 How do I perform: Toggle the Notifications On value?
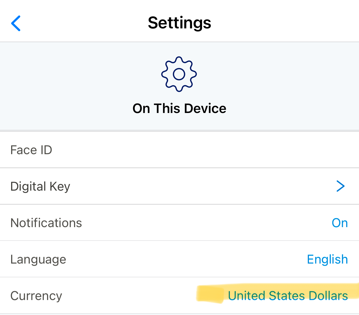[340, 223]
